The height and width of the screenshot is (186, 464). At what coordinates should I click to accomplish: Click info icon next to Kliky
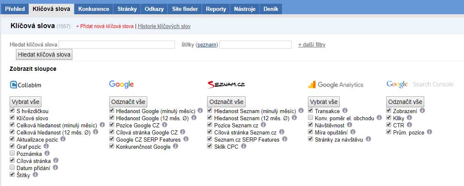(409, 118)
